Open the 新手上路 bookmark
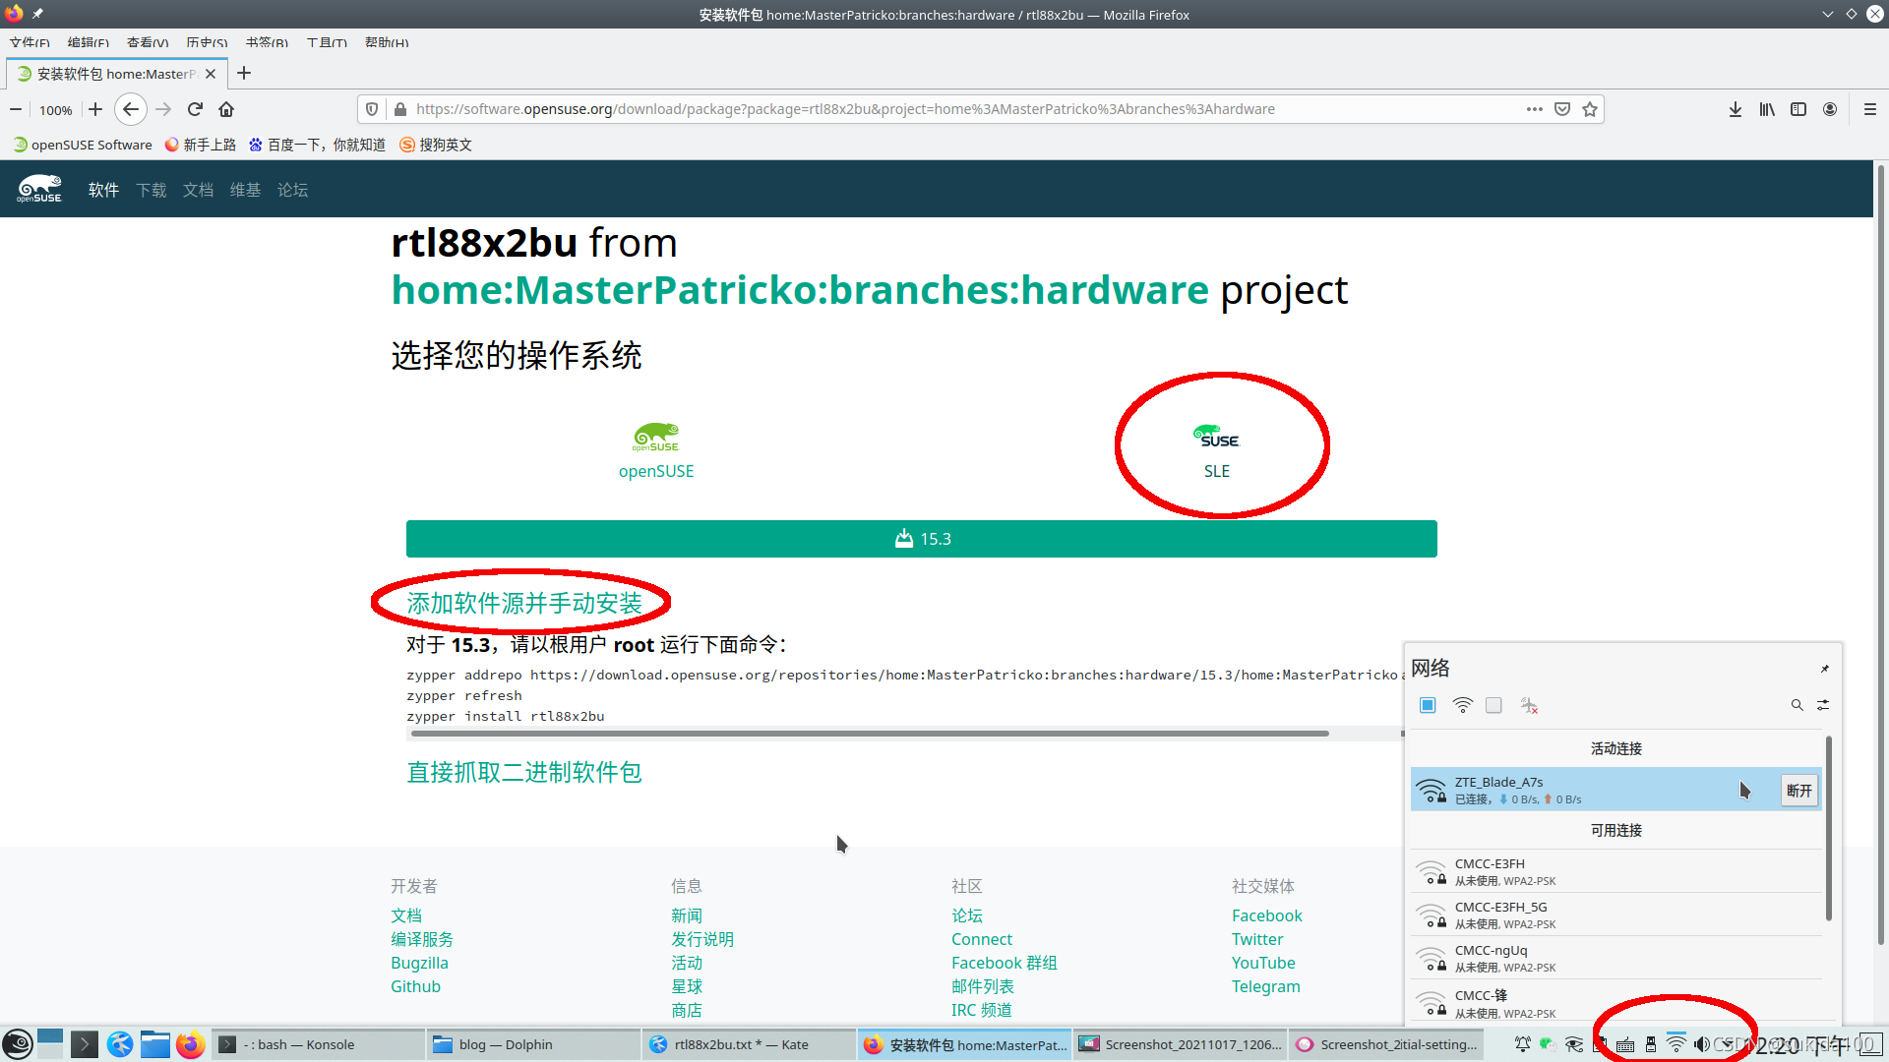The height and width of the screenshot is (1062, 1889). point(201,145)
